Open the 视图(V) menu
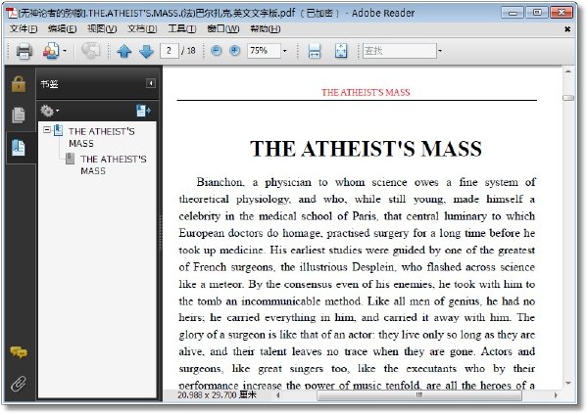This screenshot has height=415, width=588. [102, 28]
